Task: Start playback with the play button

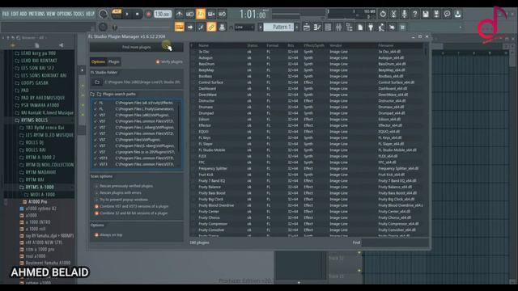Action: coord(127,15)
